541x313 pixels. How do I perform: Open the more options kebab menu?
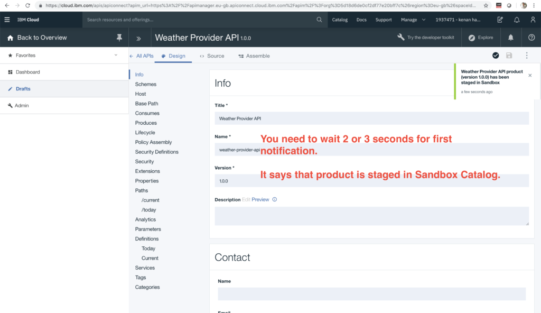(x=527, y=56)
